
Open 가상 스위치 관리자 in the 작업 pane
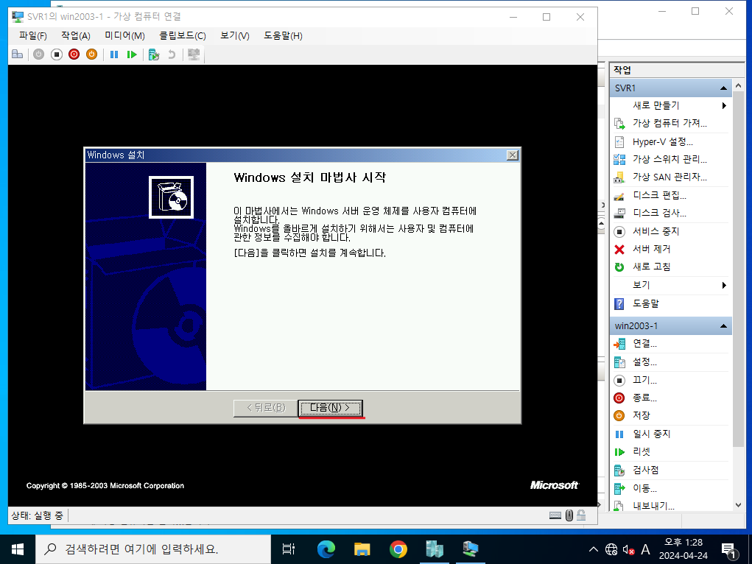coord(670,159)
